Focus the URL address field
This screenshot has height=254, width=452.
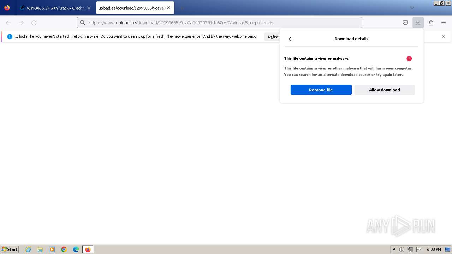(220, 23)
